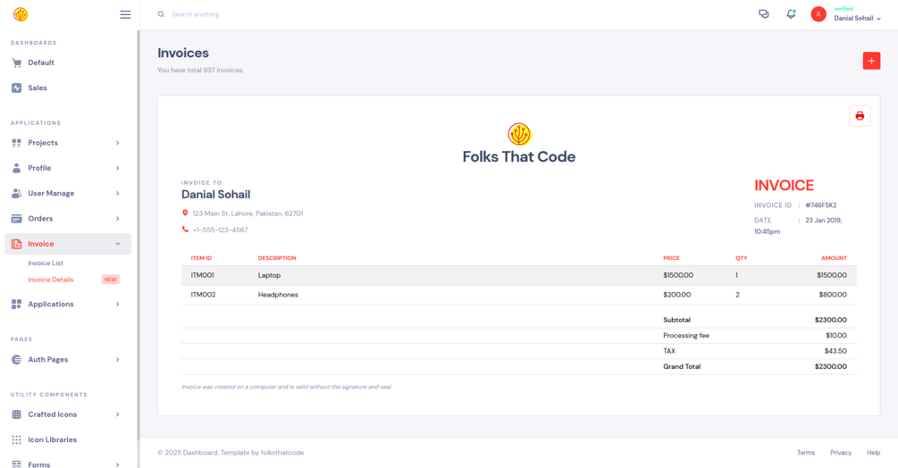Open the Terms footer link
Screen dimensions: 898x468
tap(806, 453)
